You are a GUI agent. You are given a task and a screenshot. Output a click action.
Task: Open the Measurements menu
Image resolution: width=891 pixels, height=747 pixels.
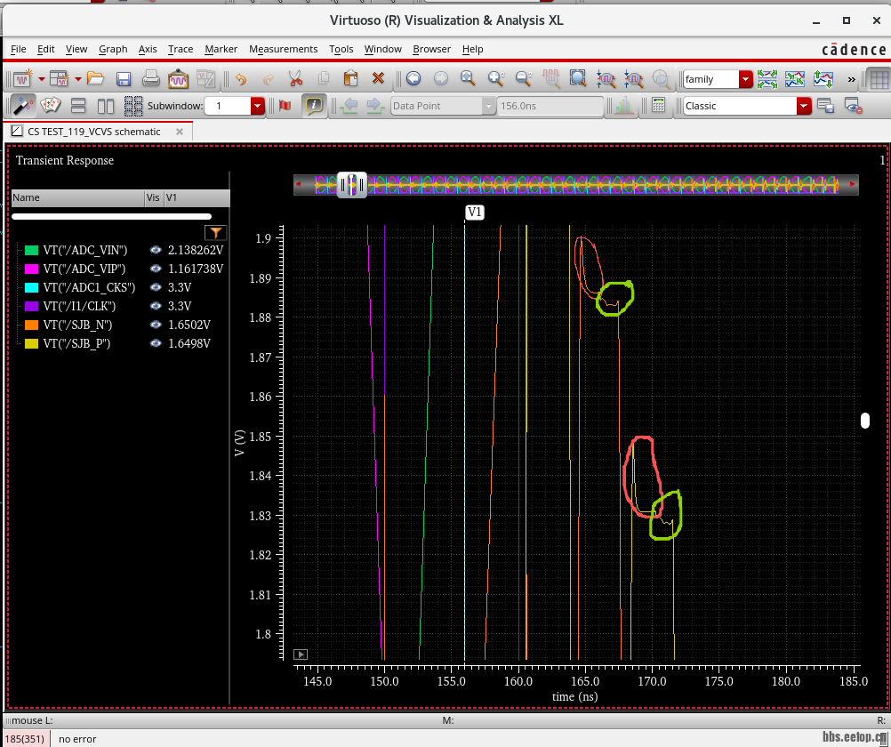[x=283, y=49]
